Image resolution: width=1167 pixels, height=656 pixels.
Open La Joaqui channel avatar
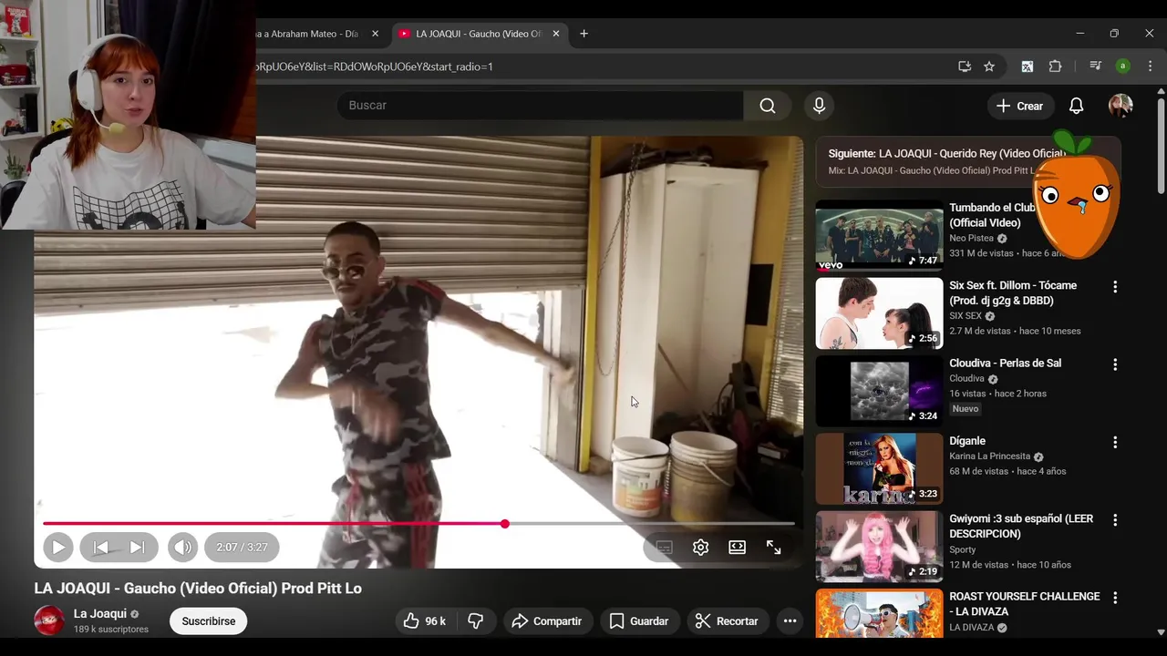(49, 620)
